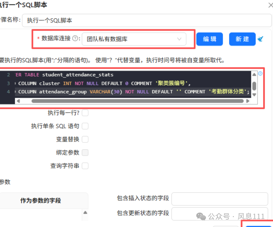This screenshot has width=273, height=227.
Task: Click the info icon beside the SQL editor
Action: 260,73
